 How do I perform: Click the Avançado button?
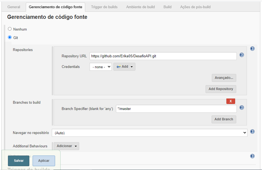(224, 78)
